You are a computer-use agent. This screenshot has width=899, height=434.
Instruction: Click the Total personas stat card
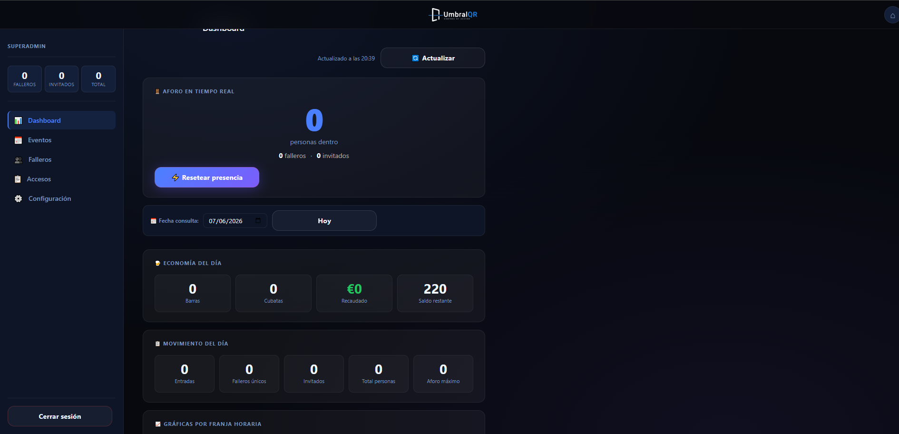pos(379,374)
